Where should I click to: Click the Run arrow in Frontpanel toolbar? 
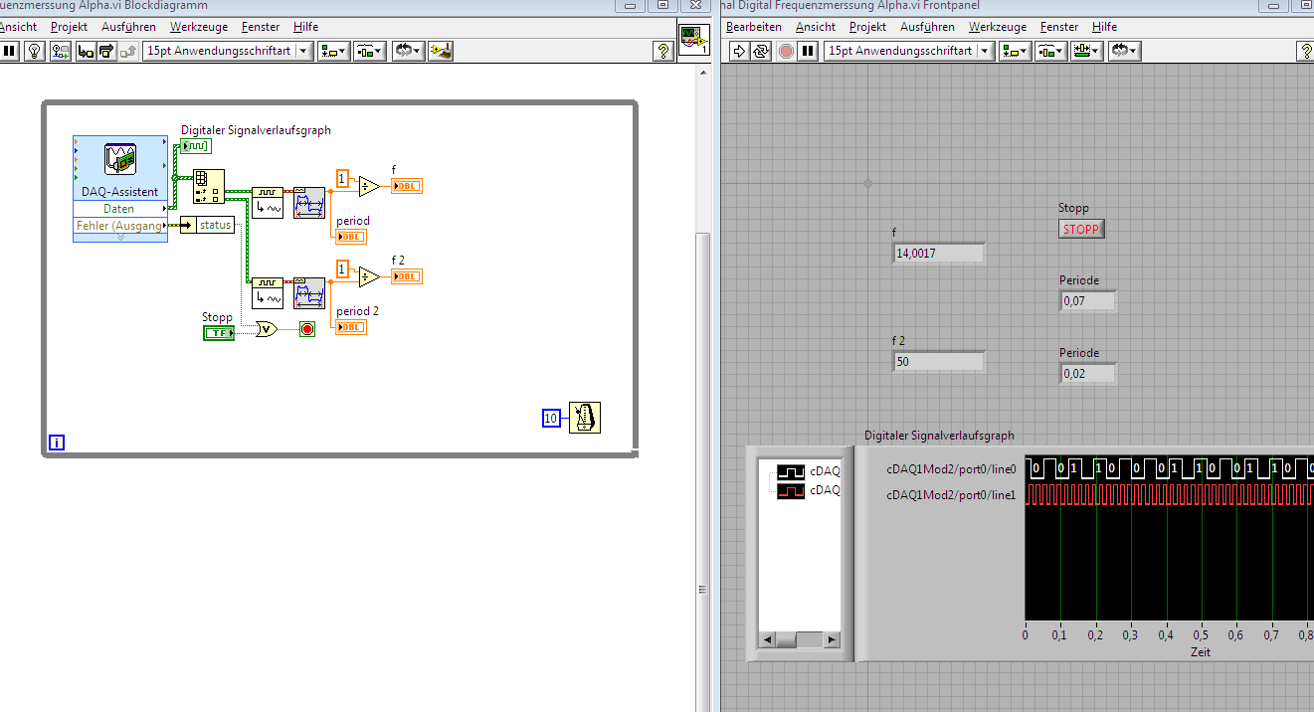point(738,51)
